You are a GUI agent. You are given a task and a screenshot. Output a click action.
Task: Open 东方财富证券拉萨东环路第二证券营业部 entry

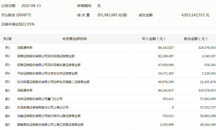(53, 82)
